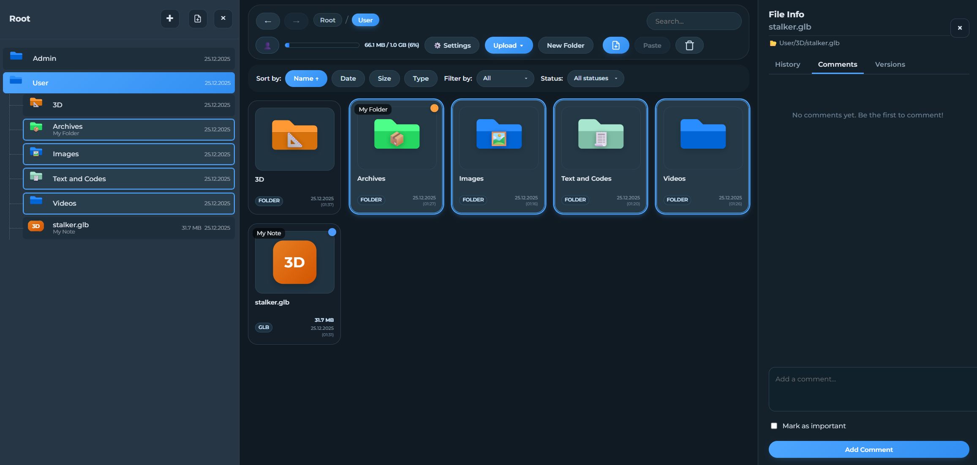Toggle the Name ascending sort button
Viewport: 977px width, 465px height.
pos(306,79)
